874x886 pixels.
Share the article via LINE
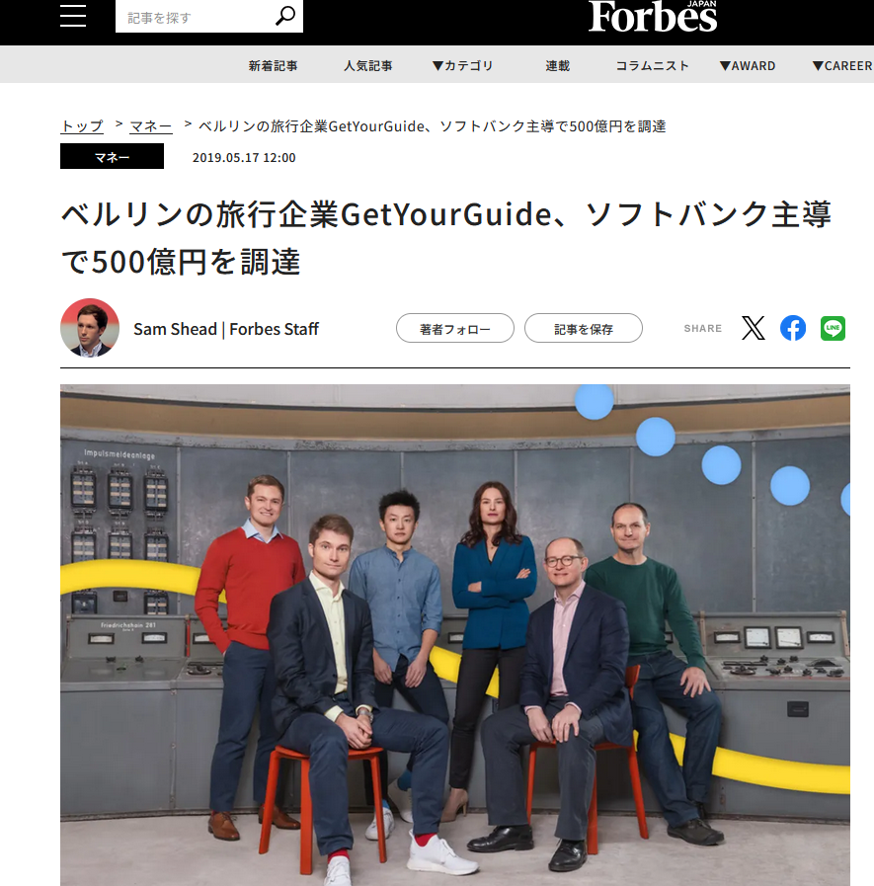click(833, 328)
